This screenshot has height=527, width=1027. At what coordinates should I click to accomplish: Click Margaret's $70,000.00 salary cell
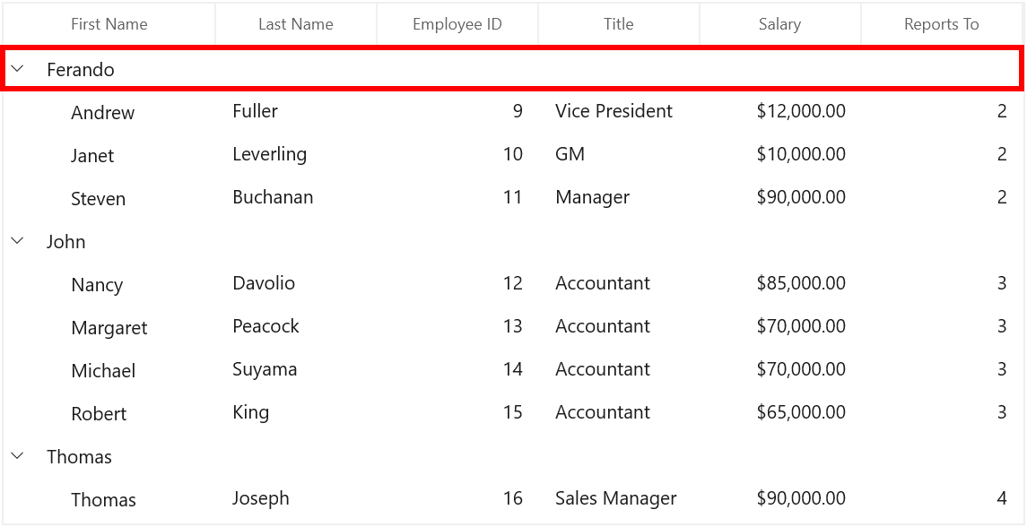800,326
